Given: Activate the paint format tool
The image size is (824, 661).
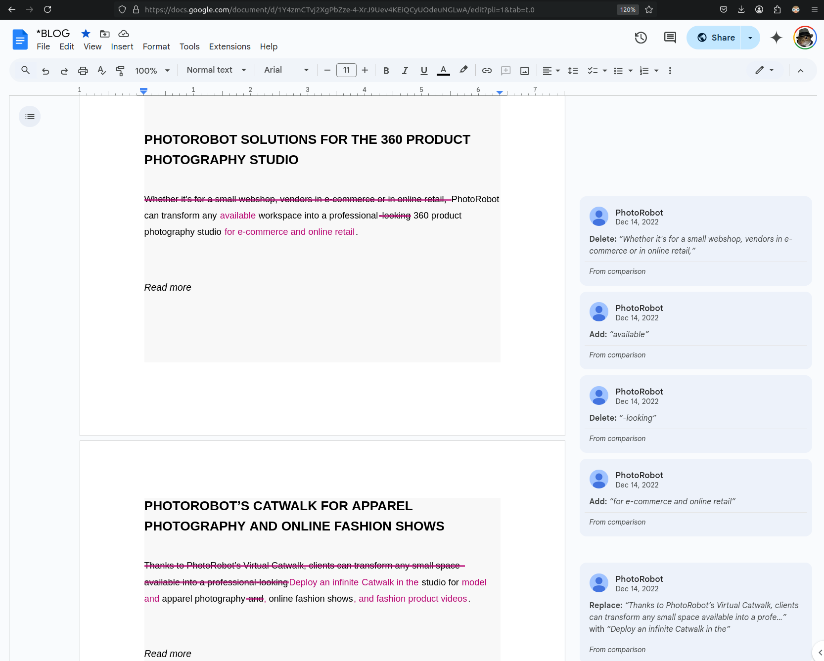Looking at the screenshot, I should pos(120,71).
